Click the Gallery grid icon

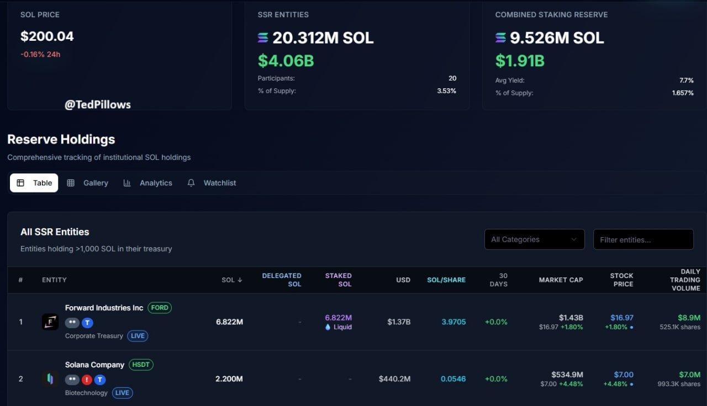[x=71, y=183]
